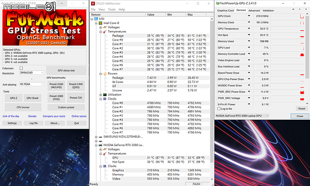Click the GPU Temperatures thermometer icon under NVIDIA node
This screenshot has width=310, height=186.
tap(105, 153)
